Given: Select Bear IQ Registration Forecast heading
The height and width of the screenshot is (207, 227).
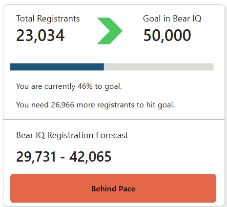Looking at the screenshot, I should pyautogui.click(x=72, y=135).
